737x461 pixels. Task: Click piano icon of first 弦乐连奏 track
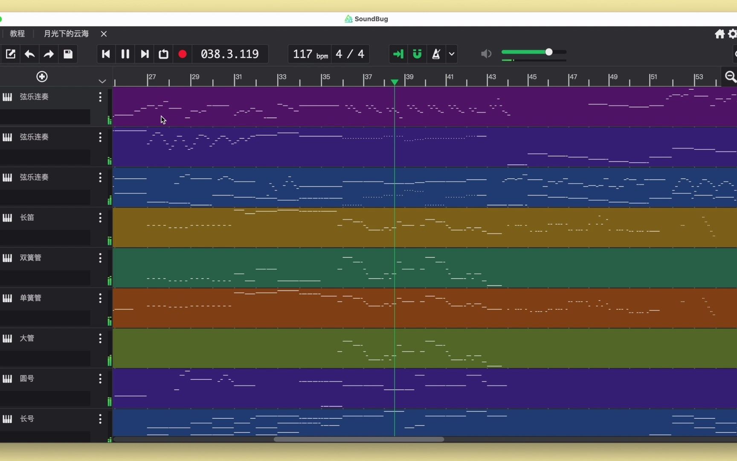(7, 97)
